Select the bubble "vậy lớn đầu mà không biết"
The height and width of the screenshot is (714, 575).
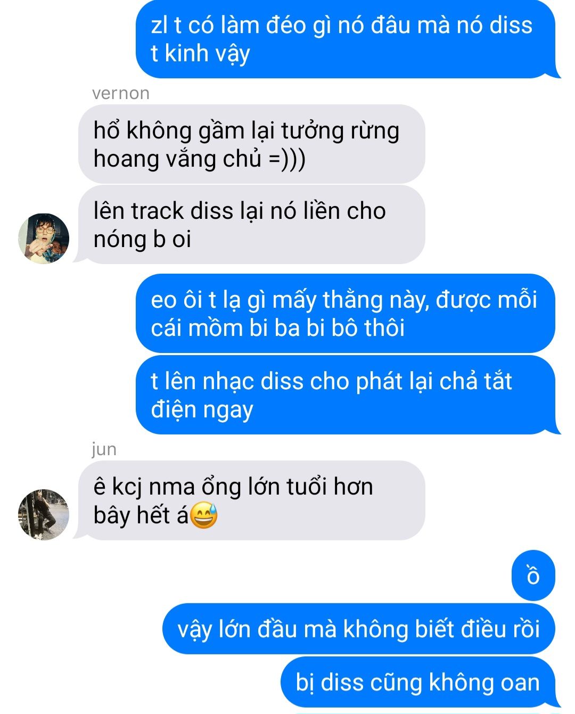tap(359, 629)
